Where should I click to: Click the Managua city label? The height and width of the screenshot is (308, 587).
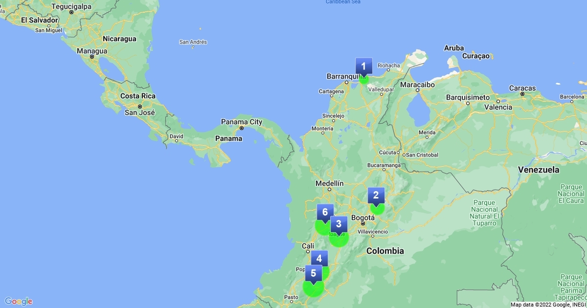point(91,51)
